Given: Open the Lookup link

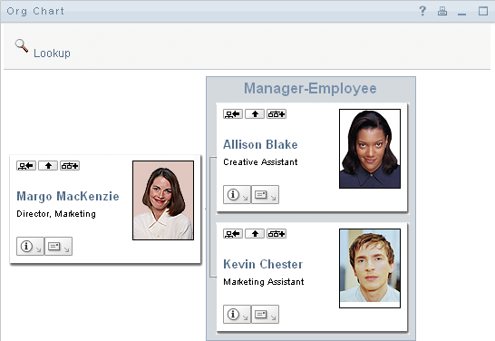Looking at the screenshot, I should click(x=52, y=53).
